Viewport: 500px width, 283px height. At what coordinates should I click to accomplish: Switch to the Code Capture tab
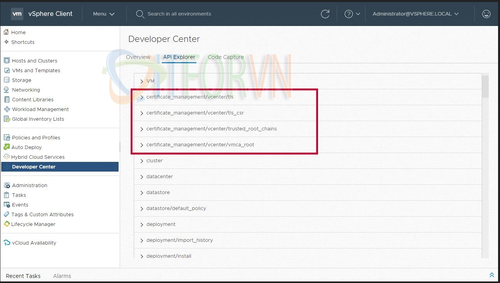point(226,57)
